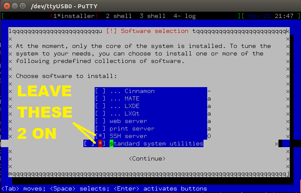
Task: Switch to the 2 shell tab
Action: coord(119,16)
